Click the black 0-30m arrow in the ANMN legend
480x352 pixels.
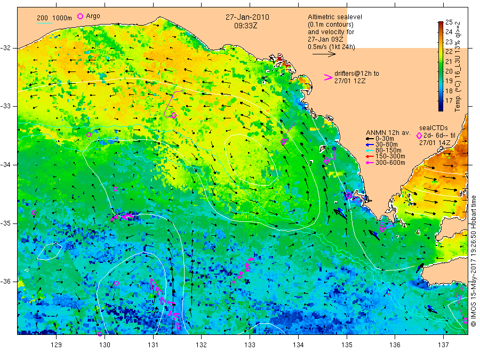coord(370,139)
